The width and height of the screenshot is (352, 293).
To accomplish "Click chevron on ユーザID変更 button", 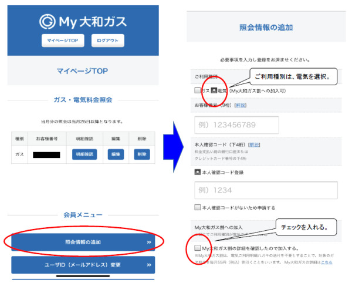I will [149, 265].
